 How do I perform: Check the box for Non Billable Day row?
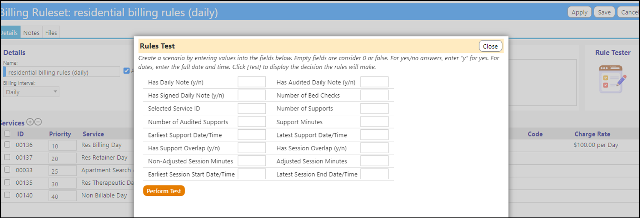[x=7, y=195]
